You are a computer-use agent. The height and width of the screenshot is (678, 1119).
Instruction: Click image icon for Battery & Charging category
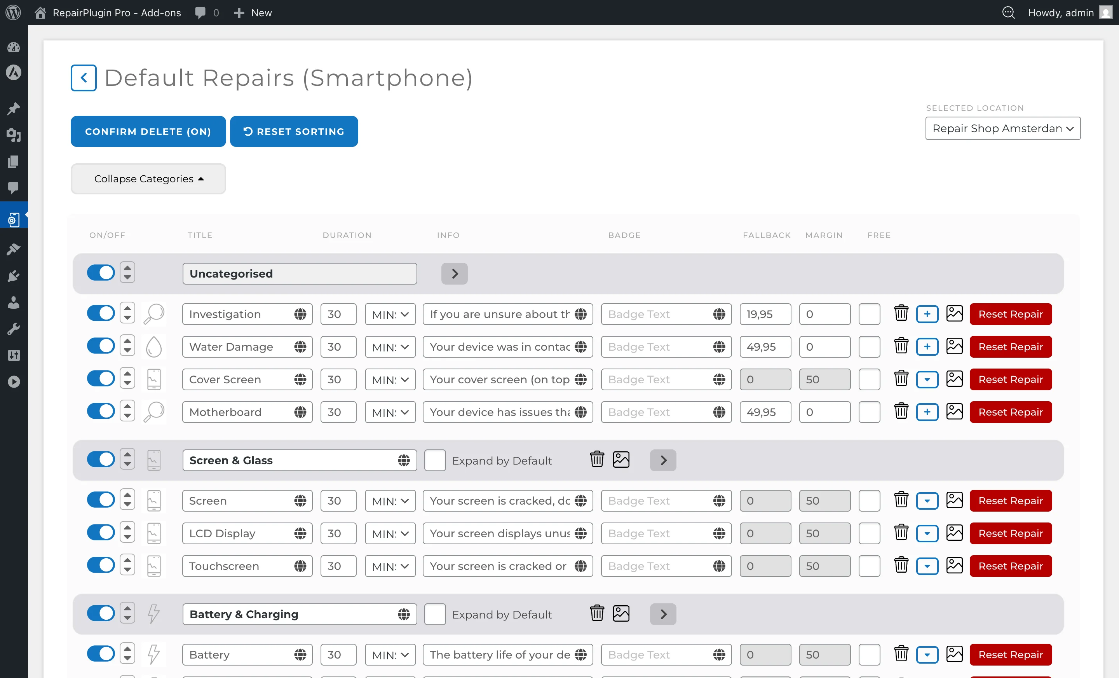621,613
